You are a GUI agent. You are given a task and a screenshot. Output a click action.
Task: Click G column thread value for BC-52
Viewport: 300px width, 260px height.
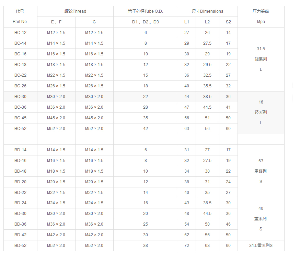click(94, 129)
